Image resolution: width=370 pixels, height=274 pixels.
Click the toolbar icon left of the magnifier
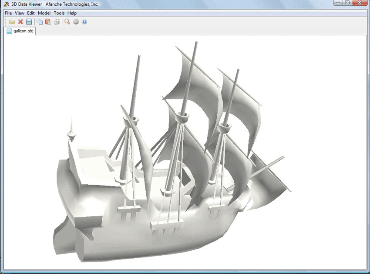click(57, 22)
